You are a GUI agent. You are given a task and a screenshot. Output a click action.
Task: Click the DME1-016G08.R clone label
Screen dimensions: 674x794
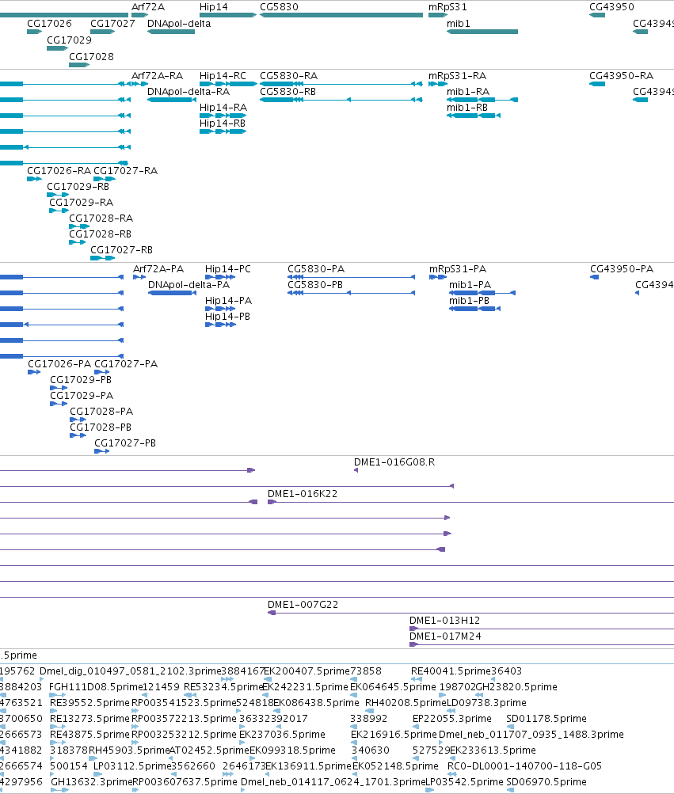pyautogui.click(x=394, y=462)
